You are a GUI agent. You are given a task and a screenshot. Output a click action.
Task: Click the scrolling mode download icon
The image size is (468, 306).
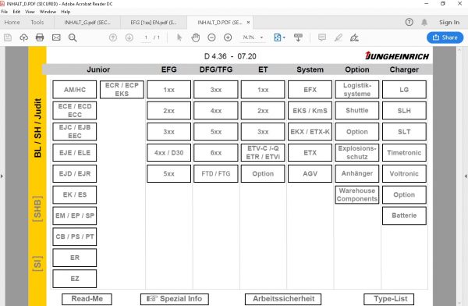point(298,37)
